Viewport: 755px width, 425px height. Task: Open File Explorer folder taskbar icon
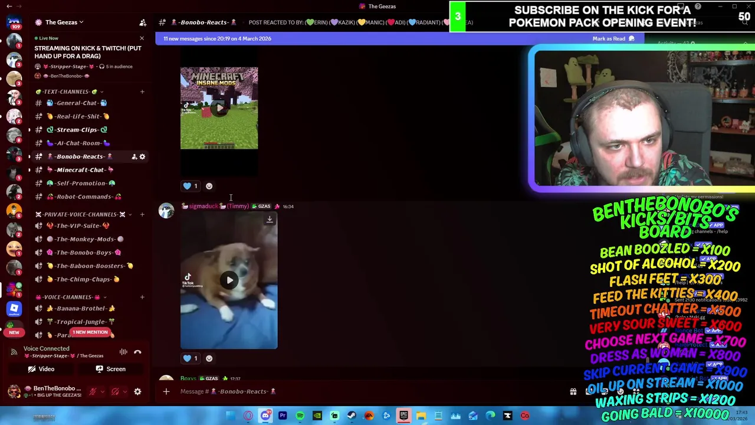421,416
